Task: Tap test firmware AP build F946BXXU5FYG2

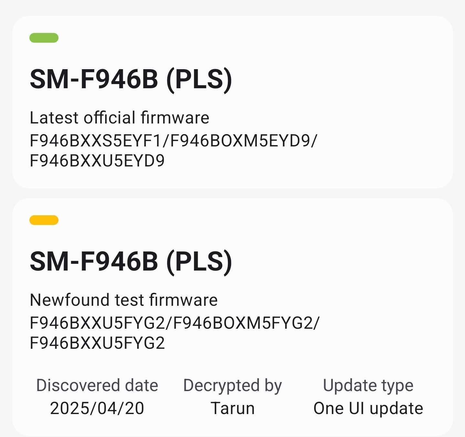Action: click(97, 323)
